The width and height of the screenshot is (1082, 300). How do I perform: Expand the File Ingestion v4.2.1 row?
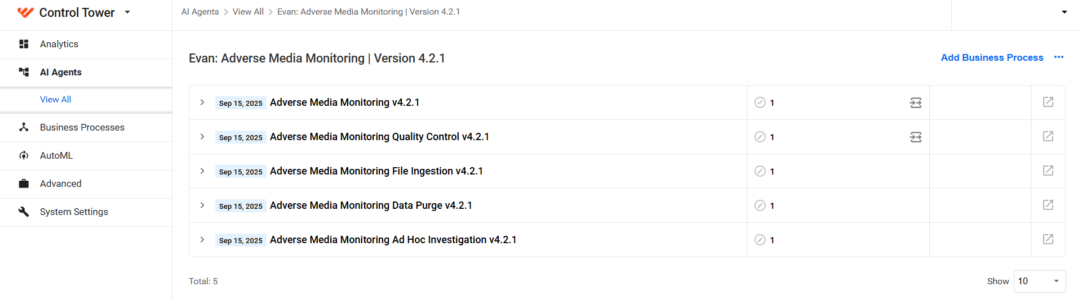pos(202,171)
